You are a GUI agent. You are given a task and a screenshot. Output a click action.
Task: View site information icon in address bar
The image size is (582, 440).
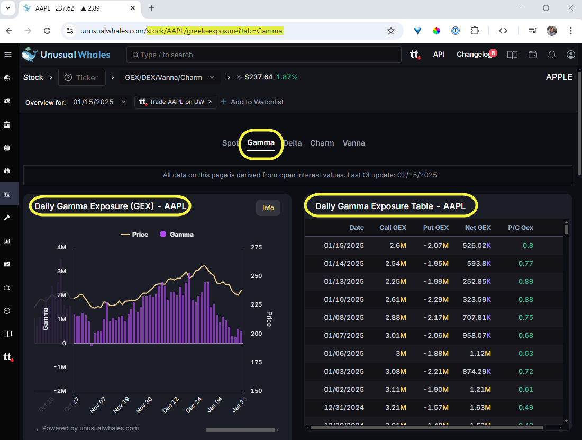pyautogui.click(x=70, y=31)
